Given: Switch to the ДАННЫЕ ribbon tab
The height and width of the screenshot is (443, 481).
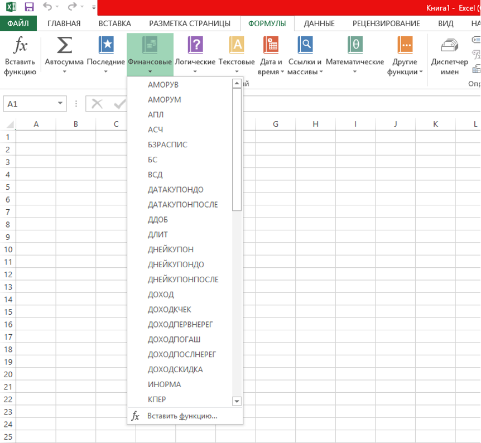Looking at the screenshot, I should (319, 23).
